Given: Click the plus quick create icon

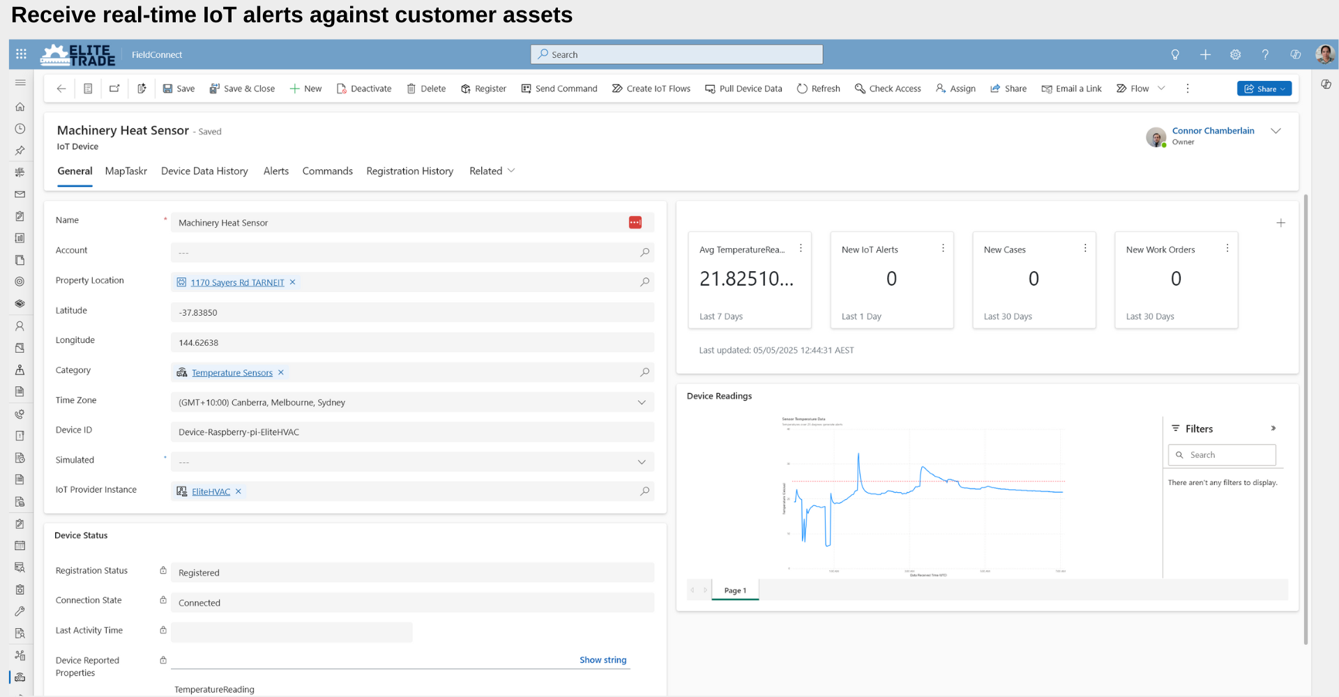Looking at the screenshot, I should (1205, 54).
